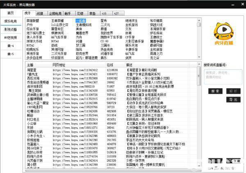Choose the 我的世界 category
The image size is (246, 173).
[107, 33]
